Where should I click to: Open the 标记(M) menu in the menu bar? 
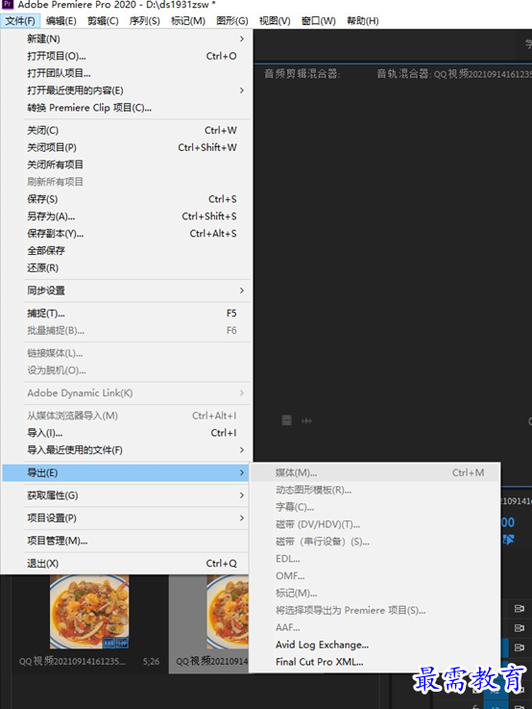pyautogui.click(x=188, y=21)
